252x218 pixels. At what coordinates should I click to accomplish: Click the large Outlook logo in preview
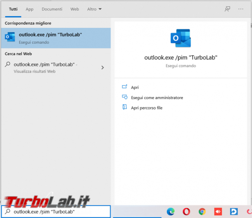coord(181,38)
